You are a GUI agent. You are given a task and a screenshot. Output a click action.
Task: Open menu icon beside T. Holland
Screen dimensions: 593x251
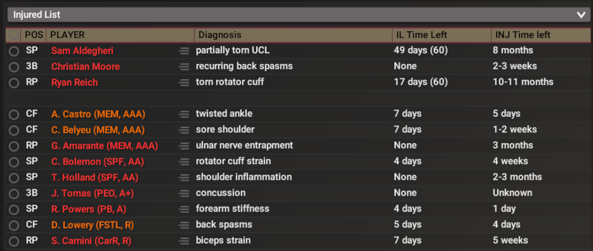coord(184,177)
